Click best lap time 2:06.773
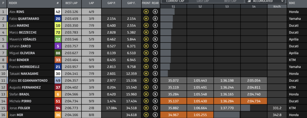This screenshot has height=118, width=307. coord(71,108)
